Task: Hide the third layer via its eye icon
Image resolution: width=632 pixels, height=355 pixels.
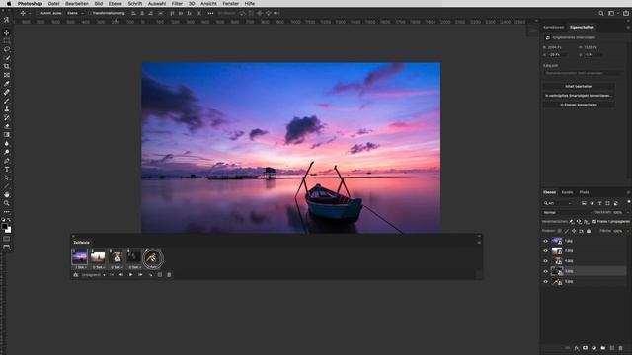Action: coord(546,260)
